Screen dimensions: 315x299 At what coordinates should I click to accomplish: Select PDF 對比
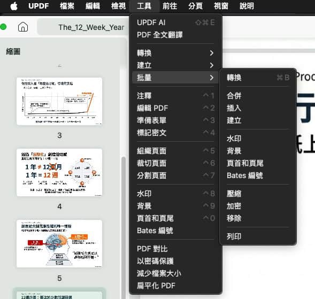point(175,249)
